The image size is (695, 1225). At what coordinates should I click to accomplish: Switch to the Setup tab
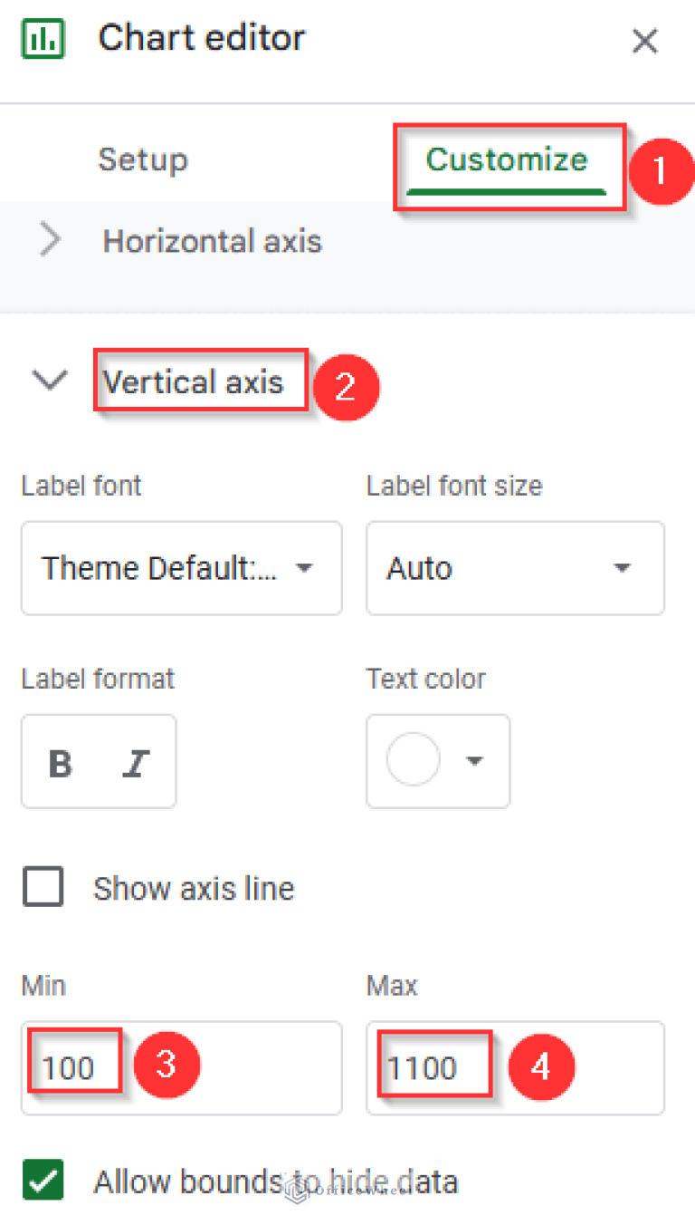pos(143,159)
